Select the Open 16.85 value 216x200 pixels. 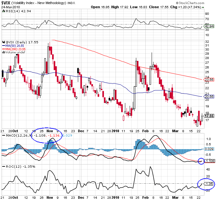click(x=100, y=7)
